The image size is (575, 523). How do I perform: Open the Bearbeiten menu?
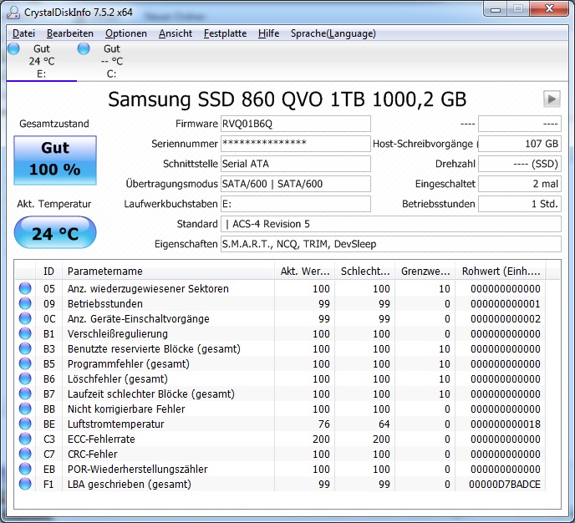(x=70, y=33)
